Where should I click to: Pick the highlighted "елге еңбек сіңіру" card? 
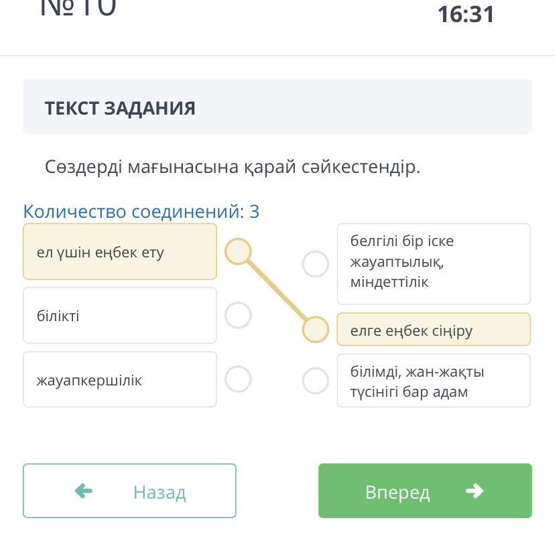pos(434,330)
